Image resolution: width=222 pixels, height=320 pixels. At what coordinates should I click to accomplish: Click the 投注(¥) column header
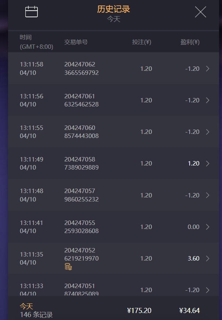[x=142, y=42]
